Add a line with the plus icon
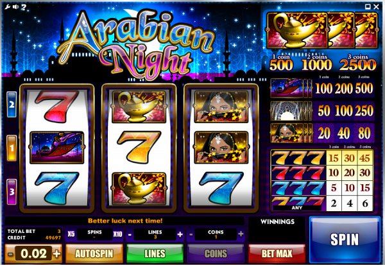The image size is (385, 265). point(180,234)
